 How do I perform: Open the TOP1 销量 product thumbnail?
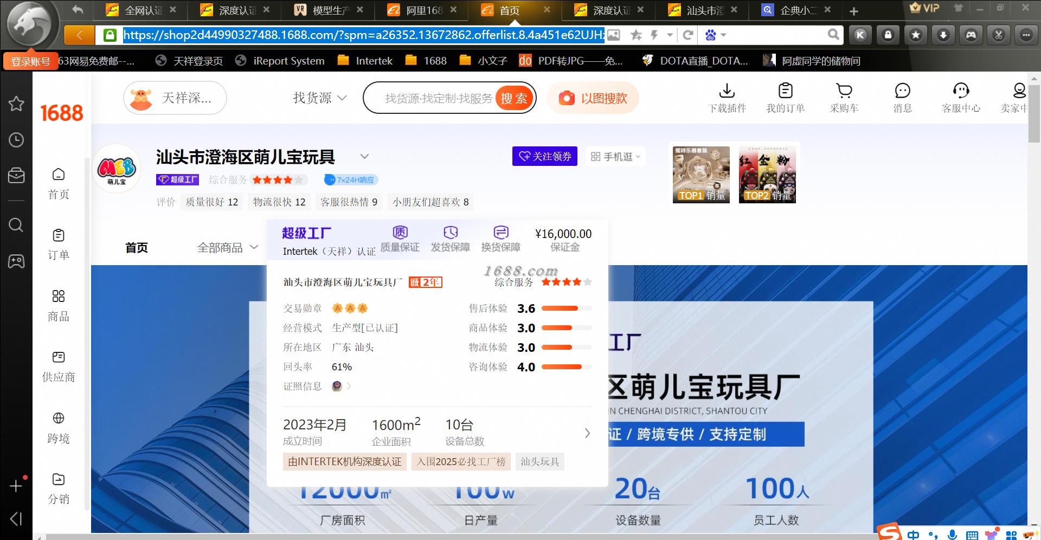(701, 175)
